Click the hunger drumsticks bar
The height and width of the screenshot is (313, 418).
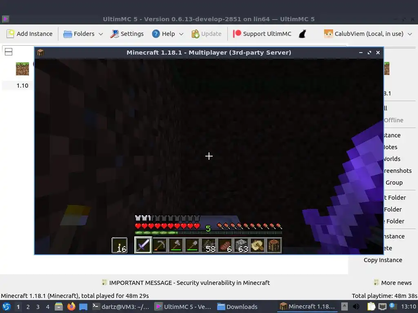pyautogui.click(x=249, y=226)
